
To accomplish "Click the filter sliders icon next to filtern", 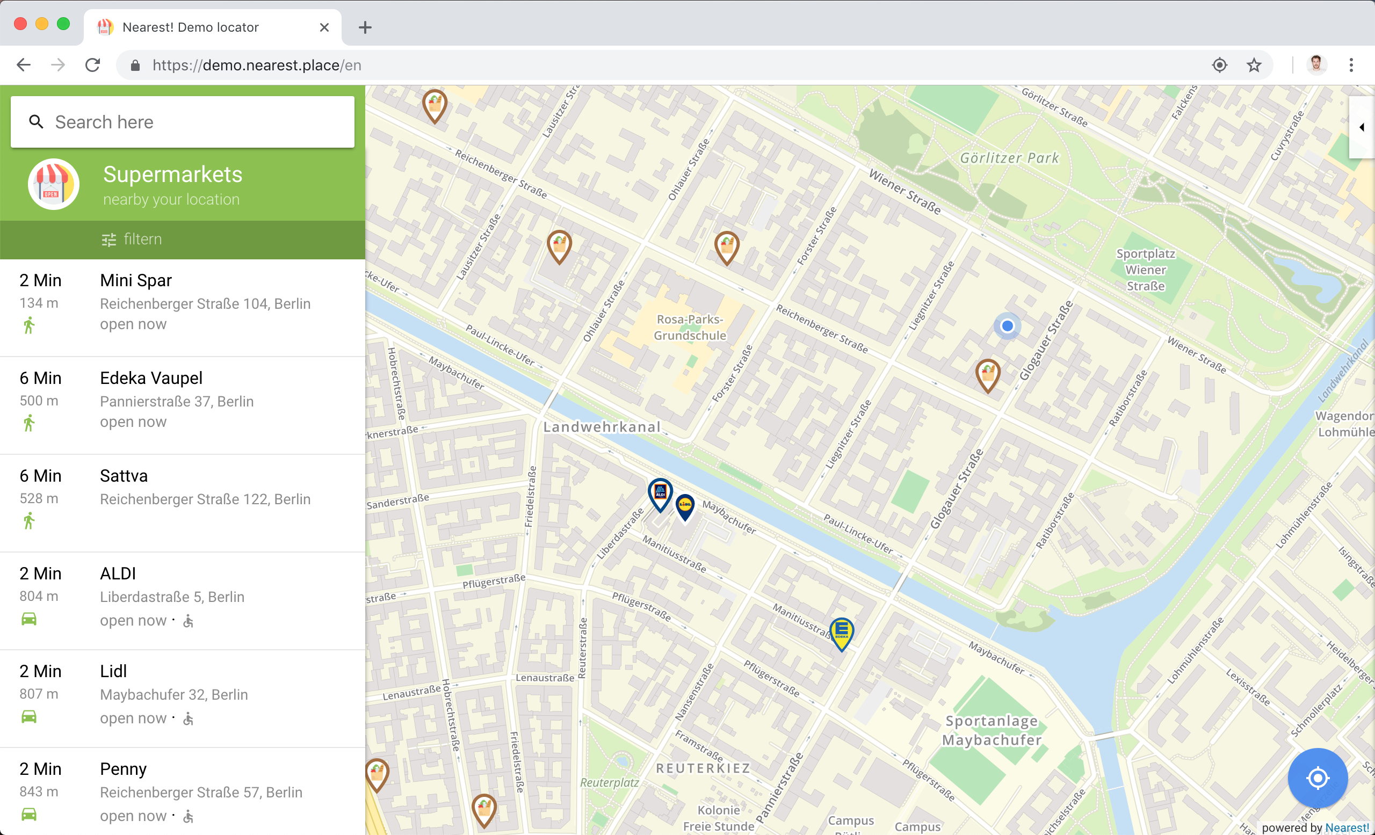I will 108,239.
